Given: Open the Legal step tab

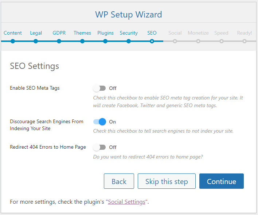Looking at the screenshot, I should tap(36, 33).
